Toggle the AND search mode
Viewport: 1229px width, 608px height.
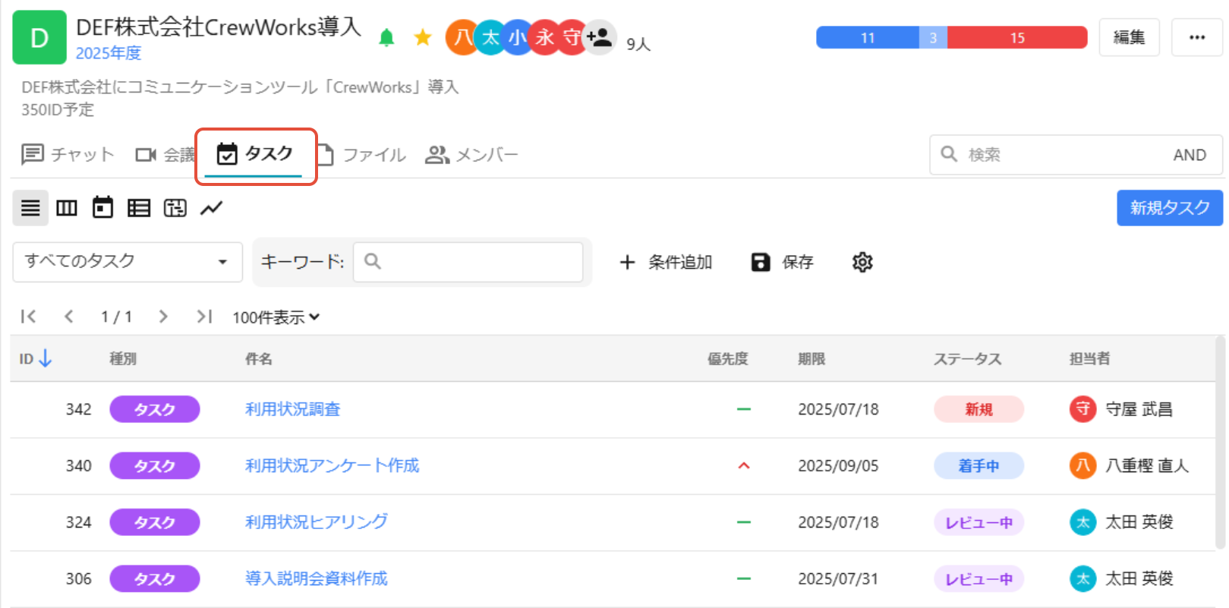coord(1190,155)
